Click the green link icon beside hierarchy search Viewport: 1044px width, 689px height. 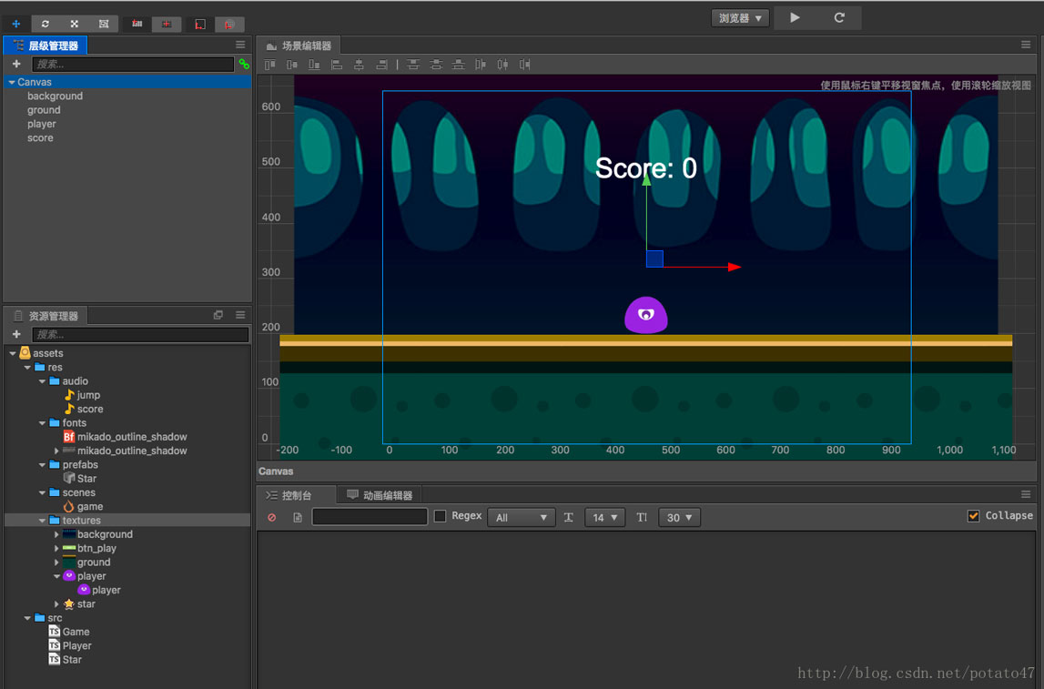pos(244,65)
